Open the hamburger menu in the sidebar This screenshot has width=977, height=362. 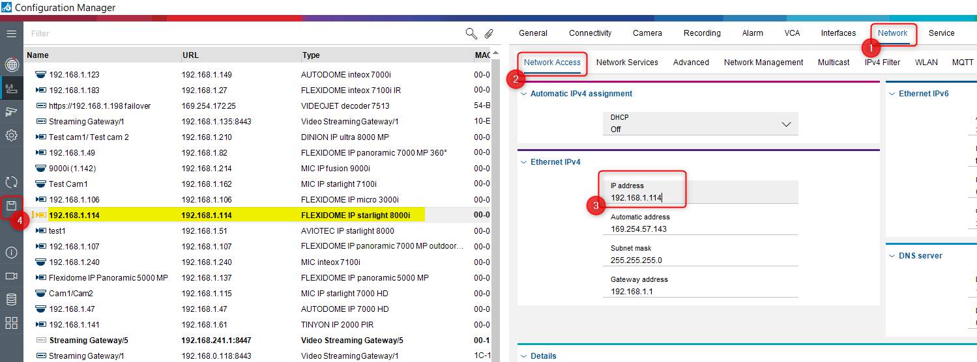pyautogui.click(x=11, y=33)
